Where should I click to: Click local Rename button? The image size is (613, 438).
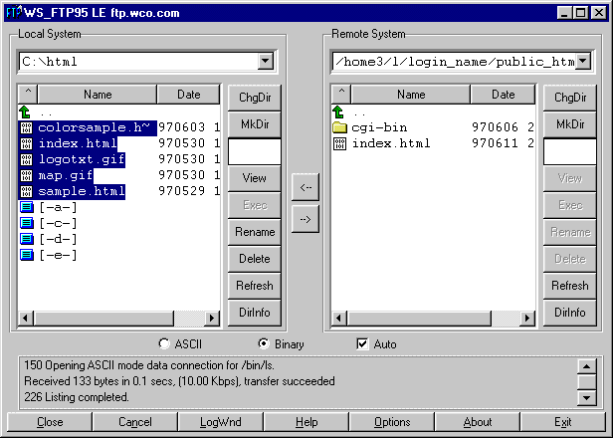point(255,232)
